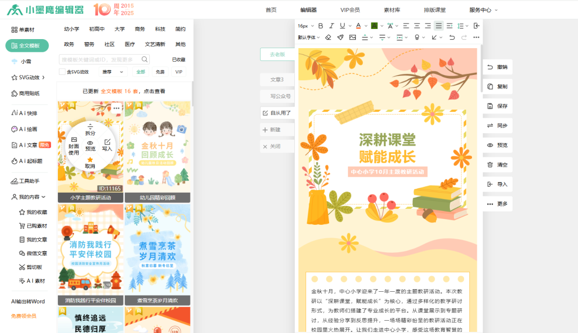Screen dimensions: 578x333
Task: Filter templates by 免费
Action: tap(160, 72)
